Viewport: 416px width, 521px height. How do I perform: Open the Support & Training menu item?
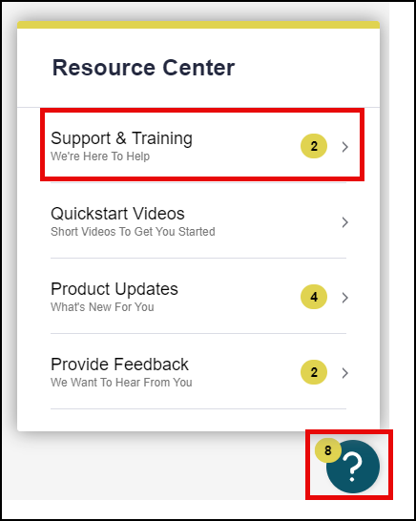tap(198, 145)
